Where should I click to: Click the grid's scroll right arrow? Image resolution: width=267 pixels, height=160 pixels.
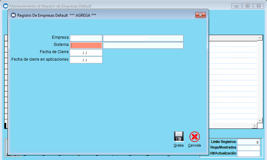click(254, 126)
